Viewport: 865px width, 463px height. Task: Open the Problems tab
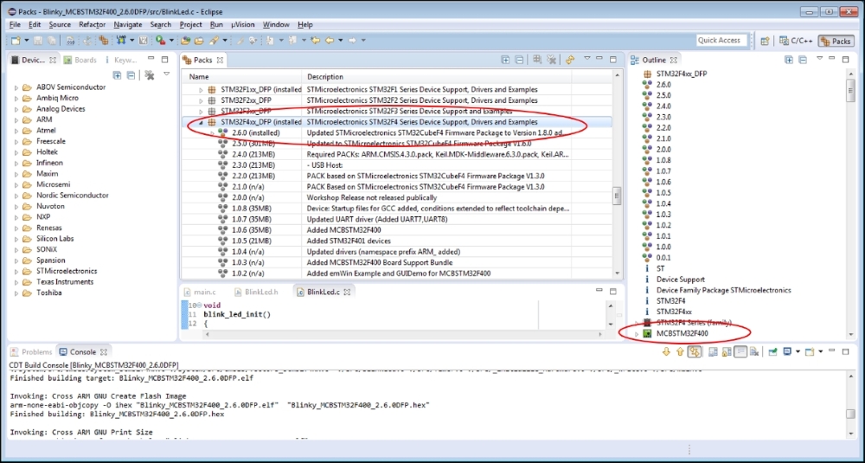(31, 352)
